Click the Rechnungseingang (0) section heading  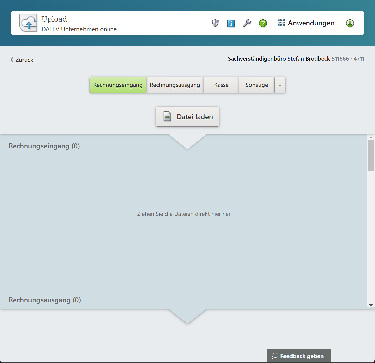(44, 146)
